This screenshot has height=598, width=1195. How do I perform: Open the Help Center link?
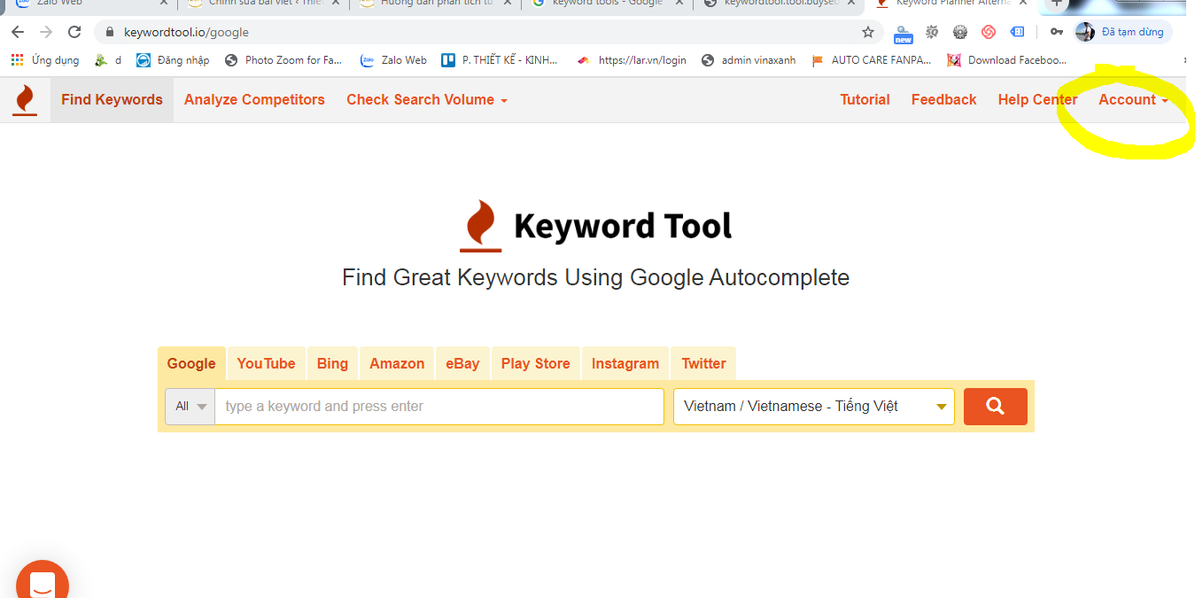pos(1037,100)
